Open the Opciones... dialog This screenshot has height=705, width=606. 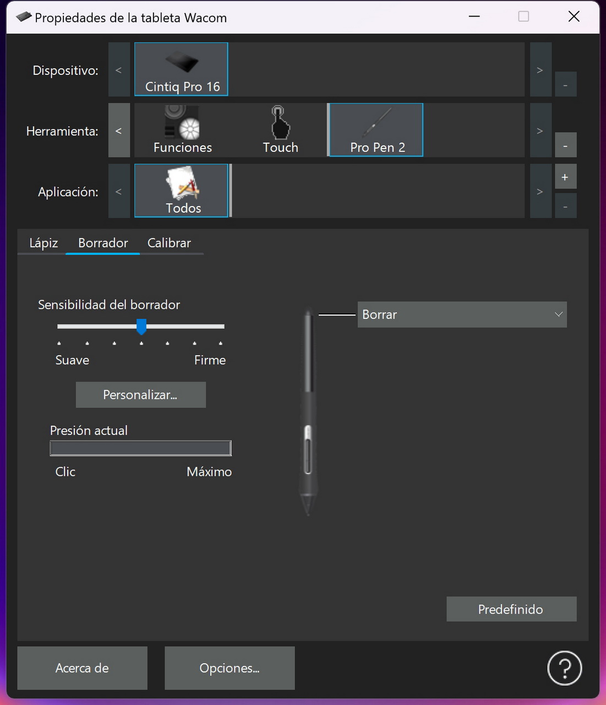pyautogui.click(x=230, y=668)
